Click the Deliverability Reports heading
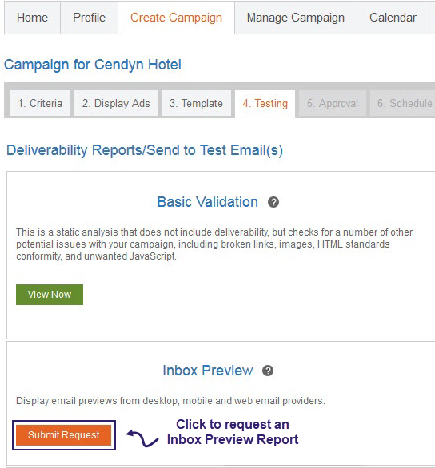 click(x=145, y=150)
